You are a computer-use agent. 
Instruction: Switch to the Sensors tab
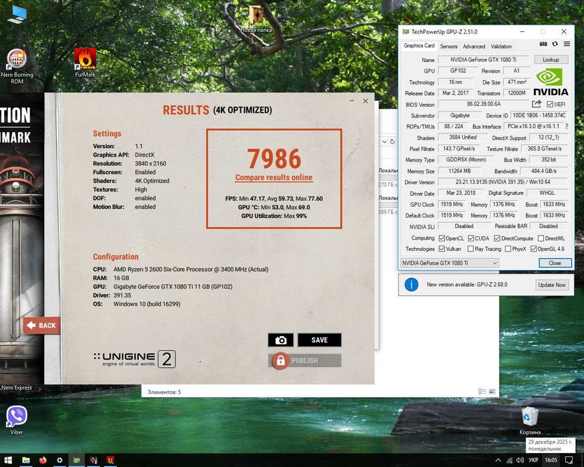449,46
